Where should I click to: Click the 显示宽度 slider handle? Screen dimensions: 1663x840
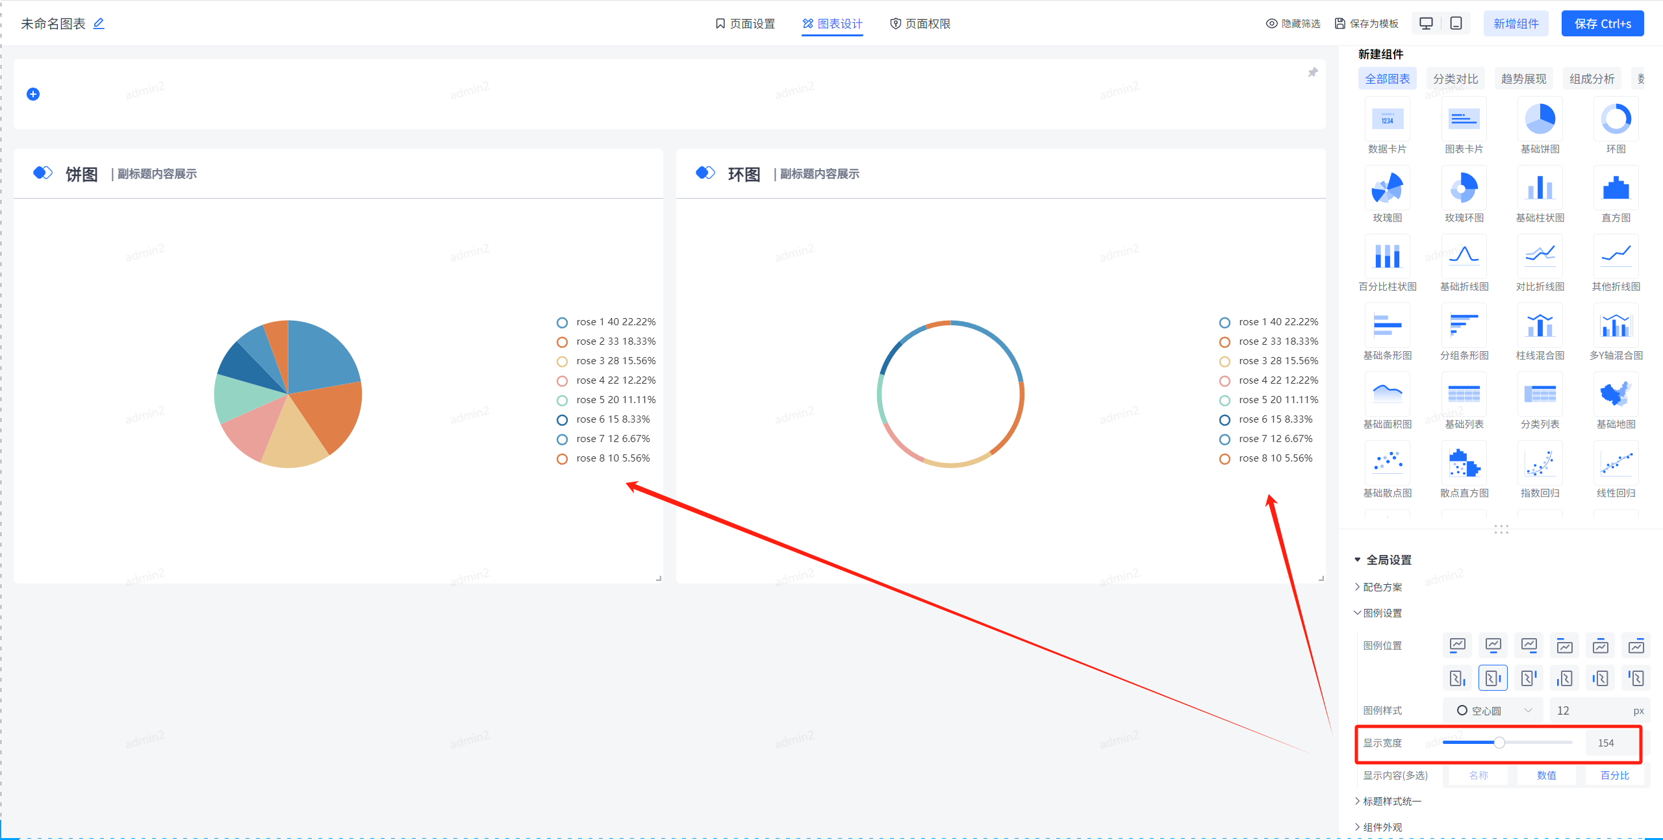pos(1499,743)
